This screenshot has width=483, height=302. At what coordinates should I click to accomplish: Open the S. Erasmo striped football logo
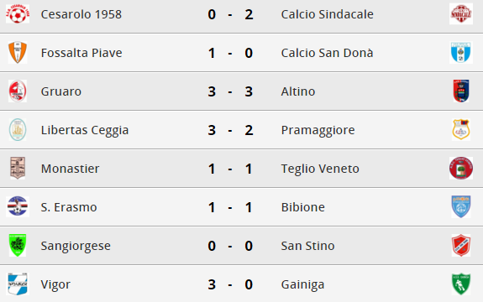[18, 206]
